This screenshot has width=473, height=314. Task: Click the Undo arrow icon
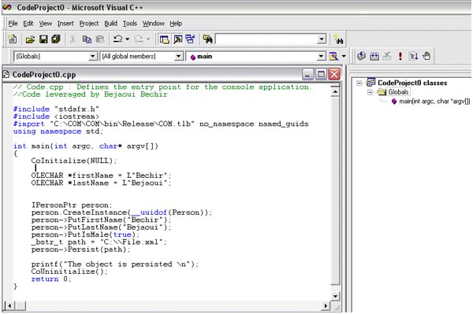117,39
